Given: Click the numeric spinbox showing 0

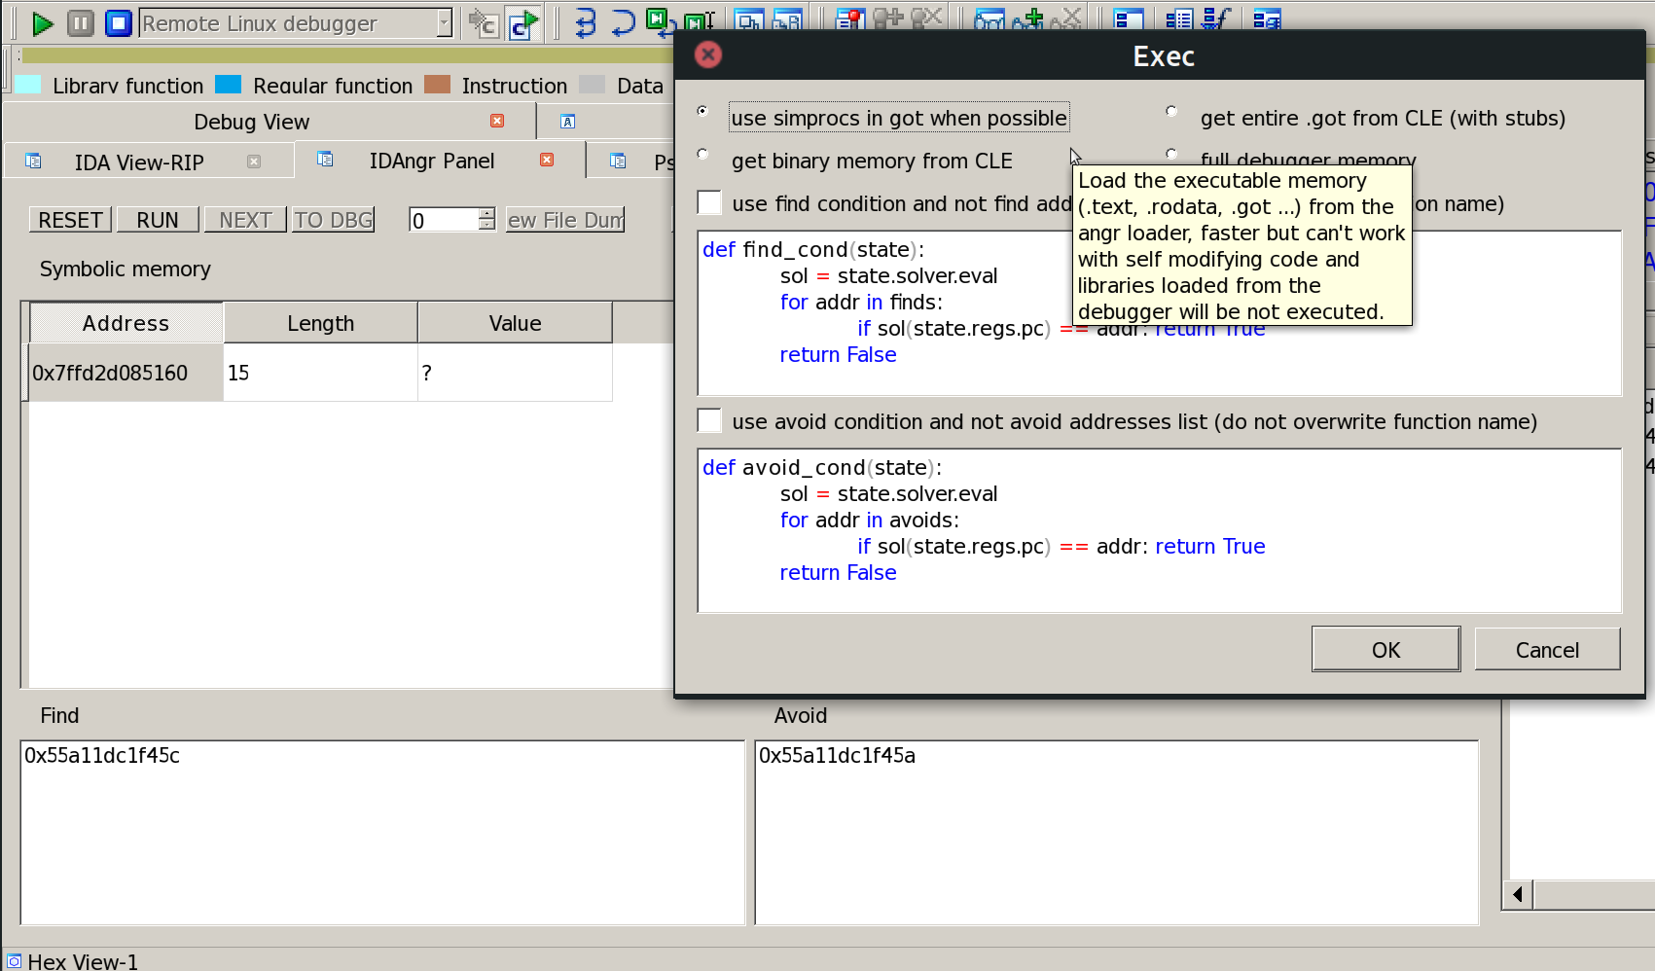Looking at the screenshot, I should point(444,220).
